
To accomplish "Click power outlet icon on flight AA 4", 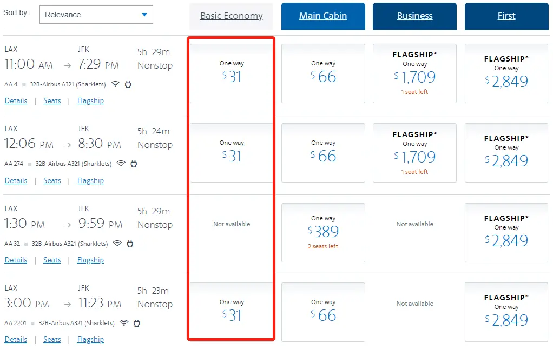I will 128,84.
